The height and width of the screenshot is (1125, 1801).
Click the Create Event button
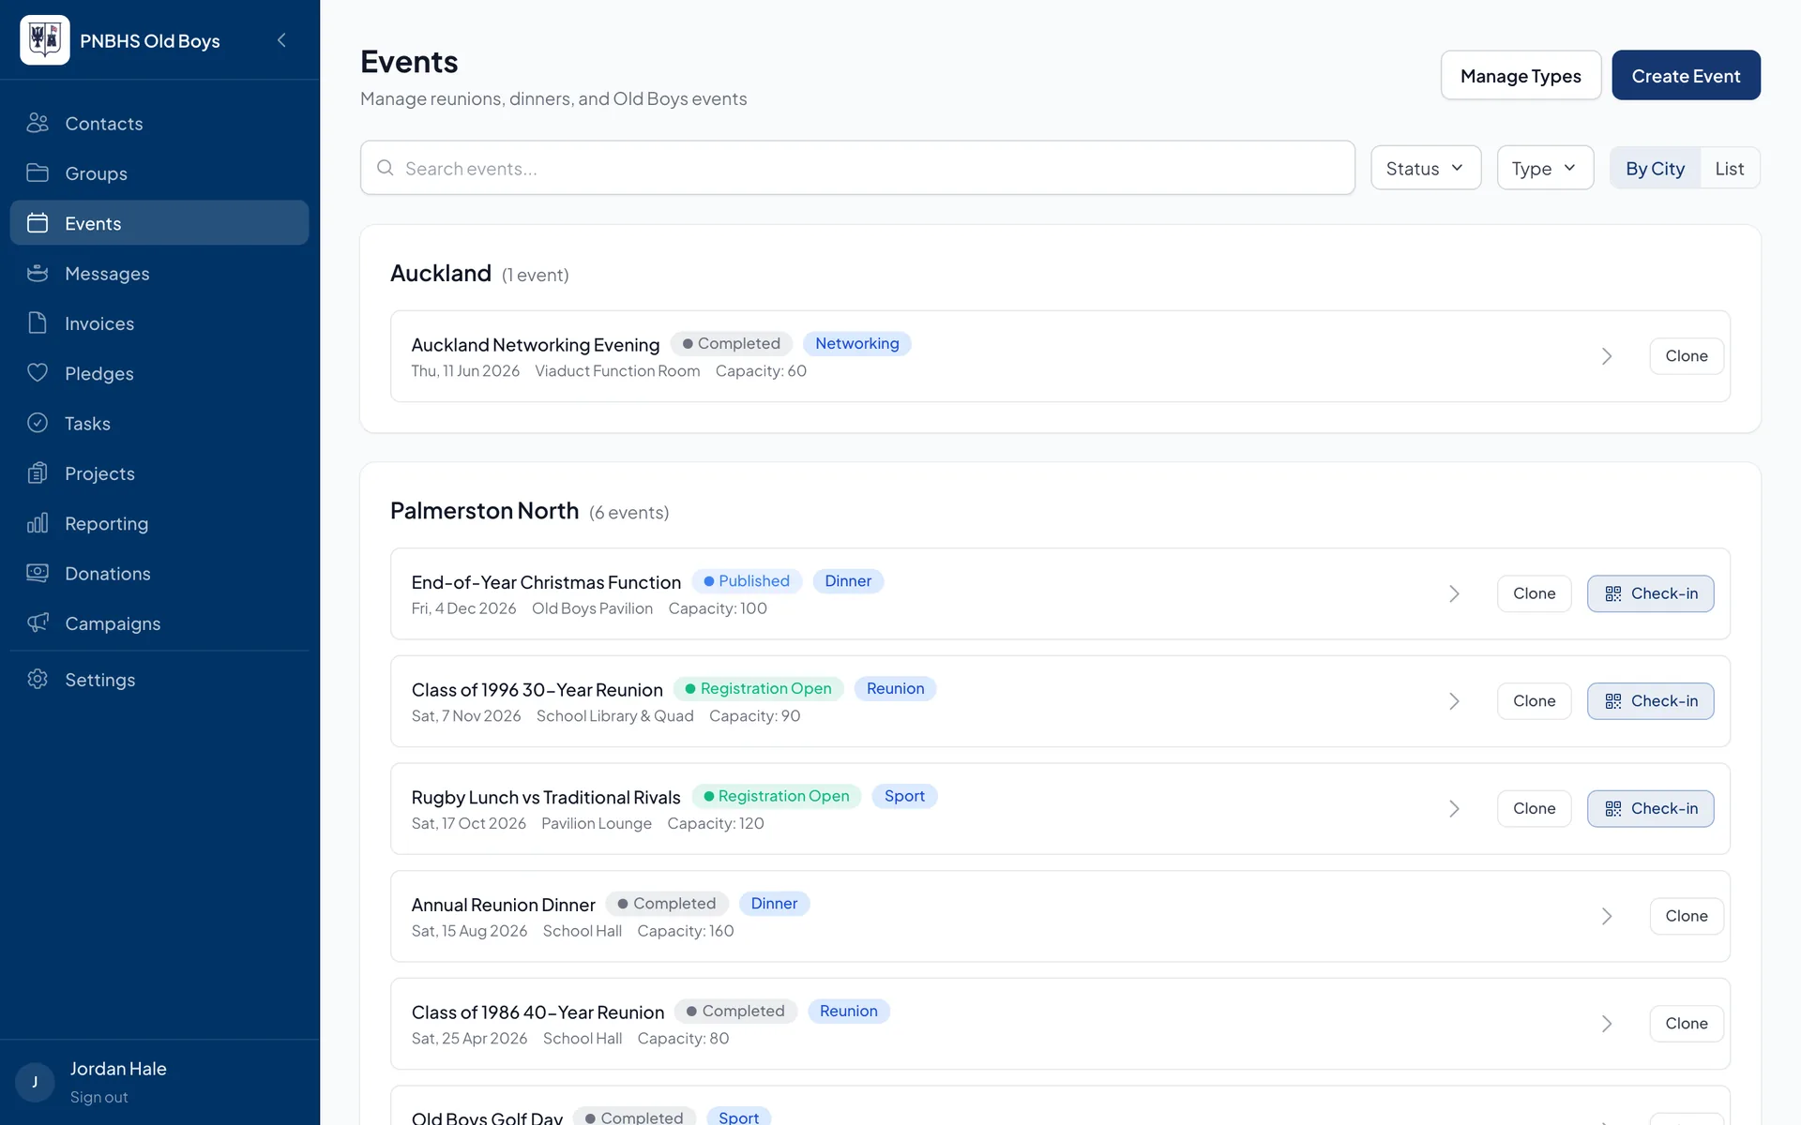[1686, 75]
